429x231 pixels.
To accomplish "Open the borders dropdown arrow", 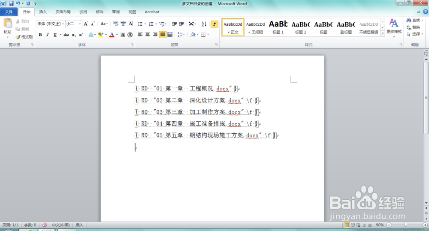I will coord(208,35).
